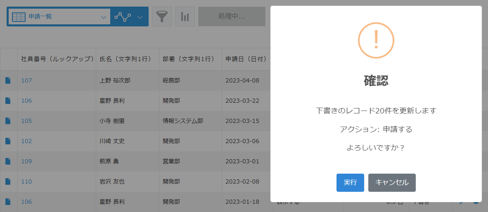The height and width of the screenshot is (212, 488).
Task: Open record icon for 岩沢 友也 row
Action: pyautogui.click(x=8, y=181)
